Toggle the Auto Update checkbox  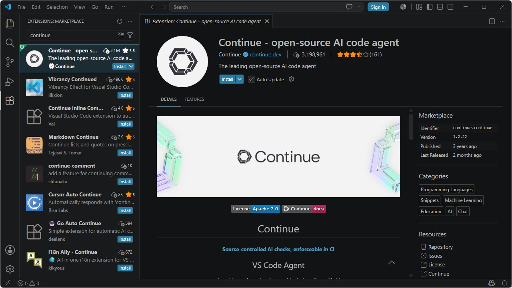(251, 79)
